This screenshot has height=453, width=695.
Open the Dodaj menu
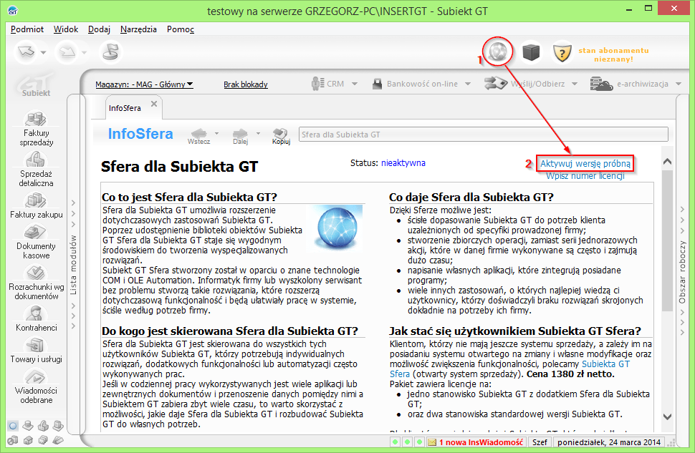coord(99,29)
